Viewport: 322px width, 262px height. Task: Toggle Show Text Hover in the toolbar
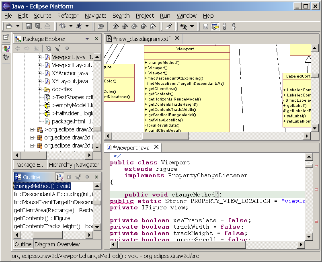click(215, 27)
